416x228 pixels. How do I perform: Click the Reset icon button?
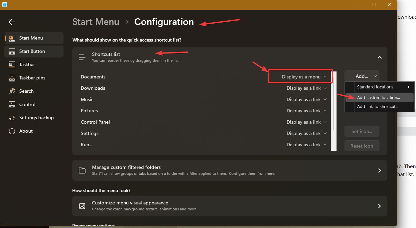click(362, 146)
